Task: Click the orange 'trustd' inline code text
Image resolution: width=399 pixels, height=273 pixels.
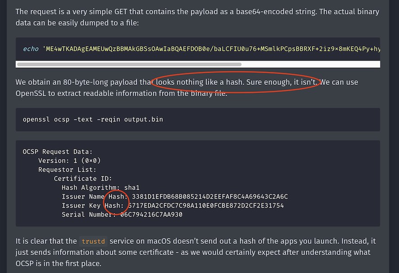Action: [x=93, y=242]
